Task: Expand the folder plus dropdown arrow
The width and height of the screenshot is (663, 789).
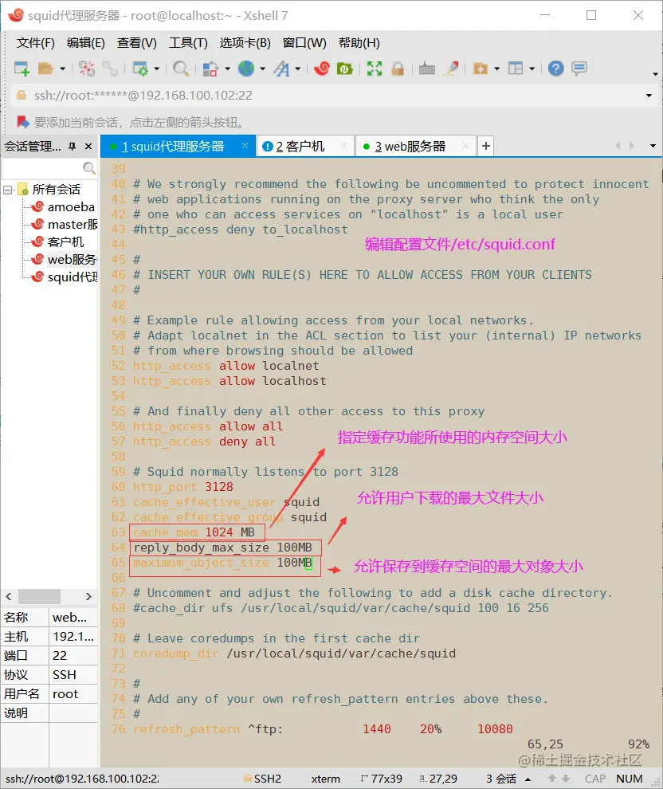Action: pos(497,69)
